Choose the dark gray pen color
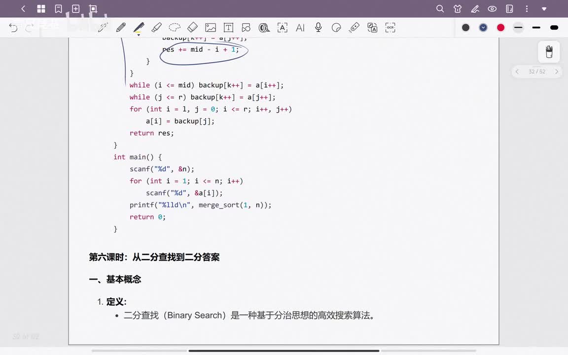The width and height of the screenshot is (568, 355). click(x=465, y=28)
